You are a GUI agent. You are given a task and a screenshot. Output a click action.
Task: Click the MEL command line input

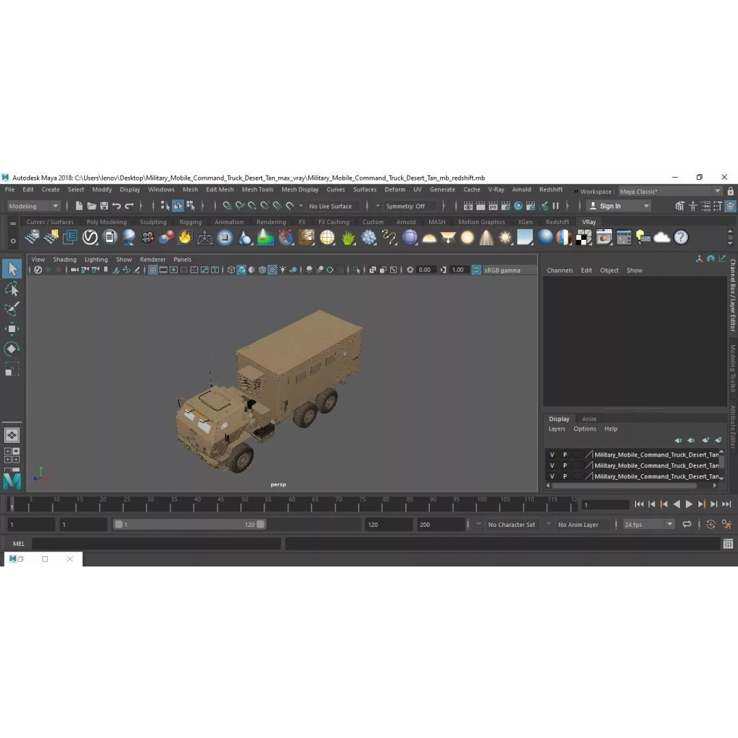tap(156, 544)
